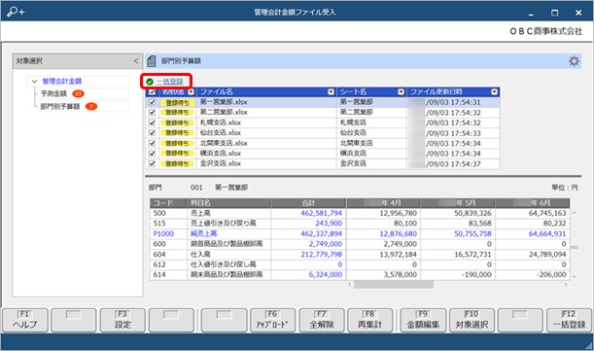Screen dimensions: 594x351
Task: Click the right arrow of the horizontal scrollbar
Action: click(x=566, y=284)
